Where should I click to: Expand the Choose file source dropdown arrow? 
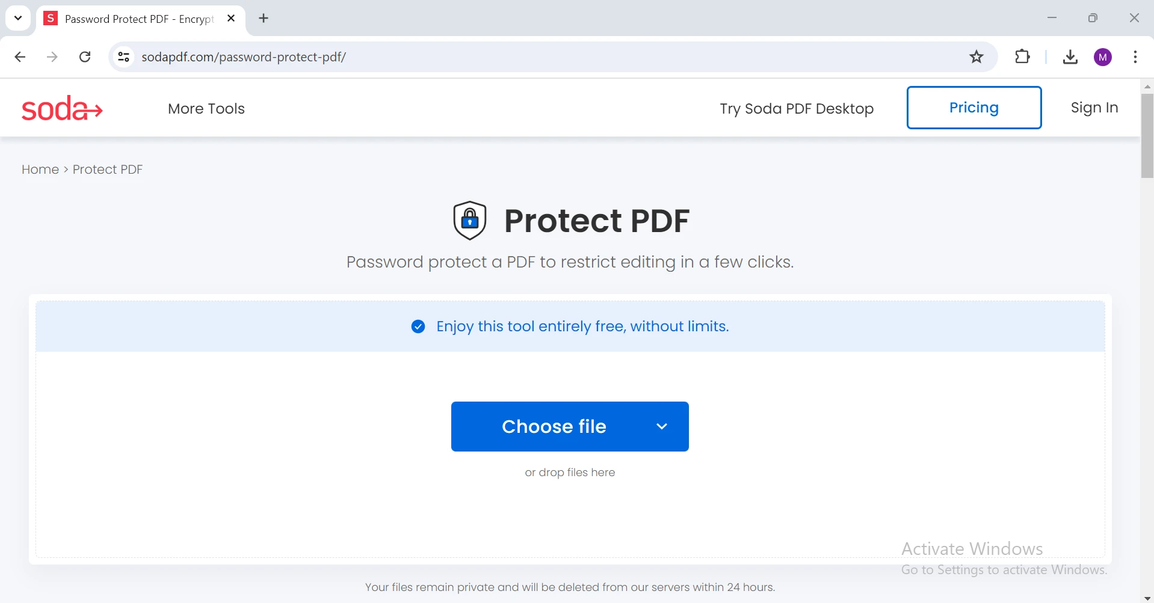pyautogui.click(x=662, y=426)
